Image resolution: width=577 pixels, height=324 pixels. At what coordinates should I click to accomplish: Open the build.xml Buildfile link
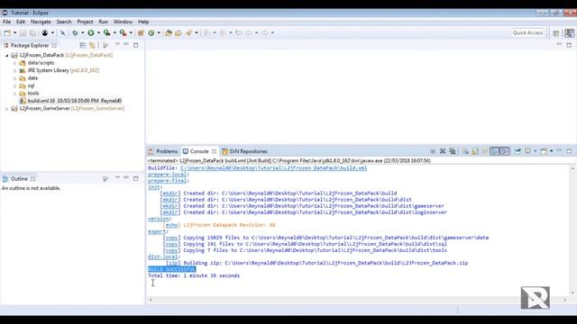click(274, 168)
